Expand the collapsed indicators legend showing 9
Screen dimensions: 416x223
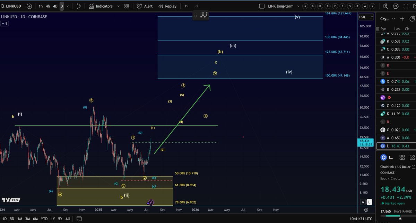click(5, 24)
